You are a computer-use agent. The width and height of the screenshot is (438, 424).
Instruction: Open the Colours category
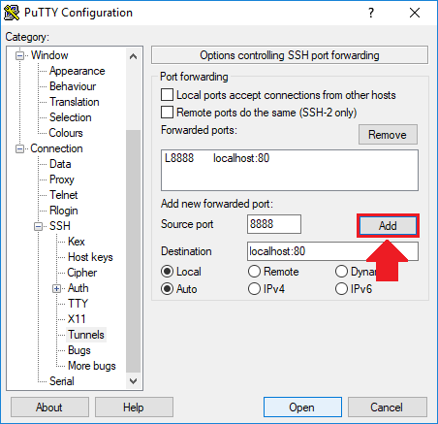click(x=66, y=133)
